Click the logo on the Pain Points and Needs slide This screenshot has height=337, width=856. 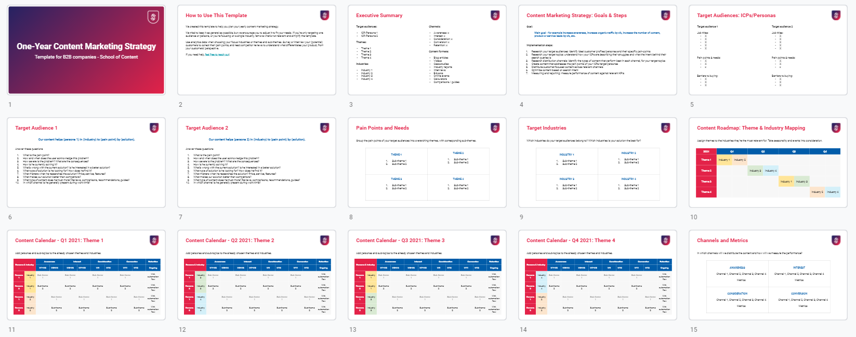pos(495,128)
